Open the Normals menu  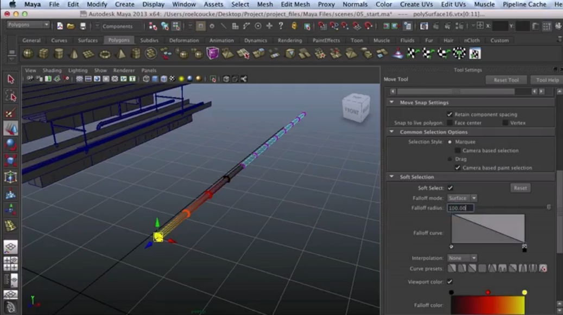[355, 4]
